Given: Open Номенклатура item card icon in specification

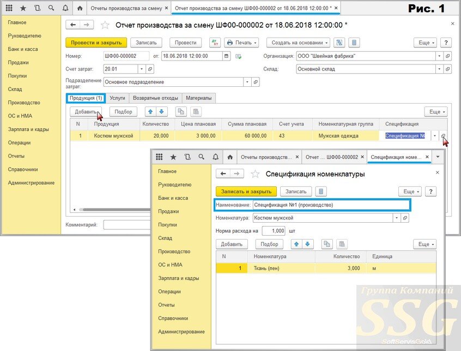Looking at the screenshot, I should [405, 218].
